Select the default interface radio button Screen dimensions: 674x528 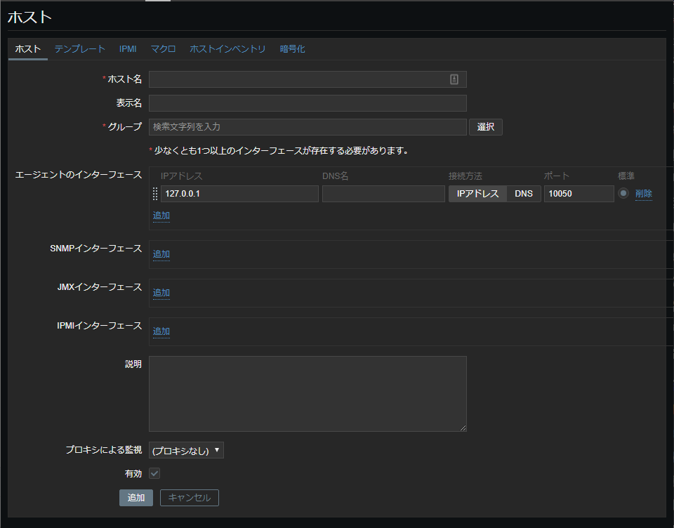pyautogui.click(x=623, y=194)
